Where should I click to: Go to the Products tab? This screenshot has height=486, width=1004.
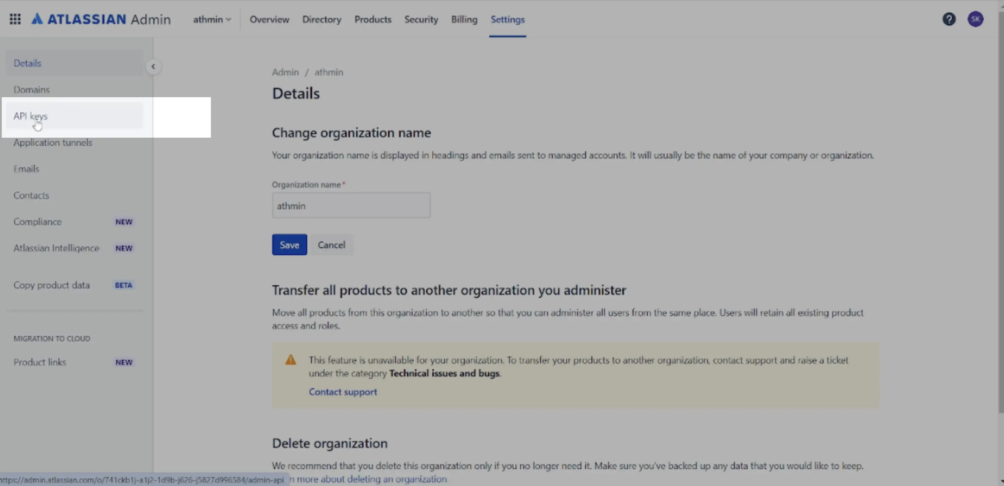point(372,19)
